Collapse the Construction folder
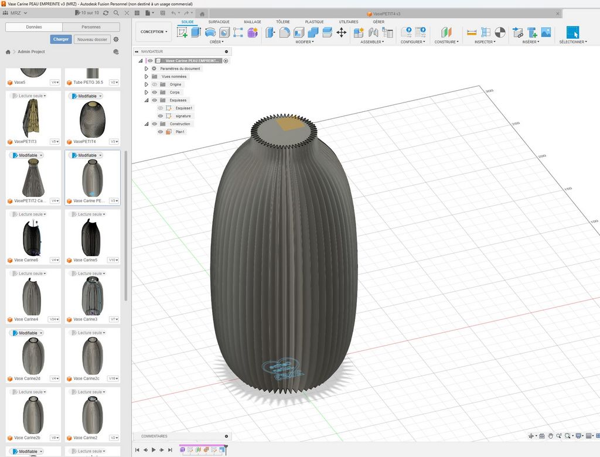600x457 pixels. pos(146,124)
